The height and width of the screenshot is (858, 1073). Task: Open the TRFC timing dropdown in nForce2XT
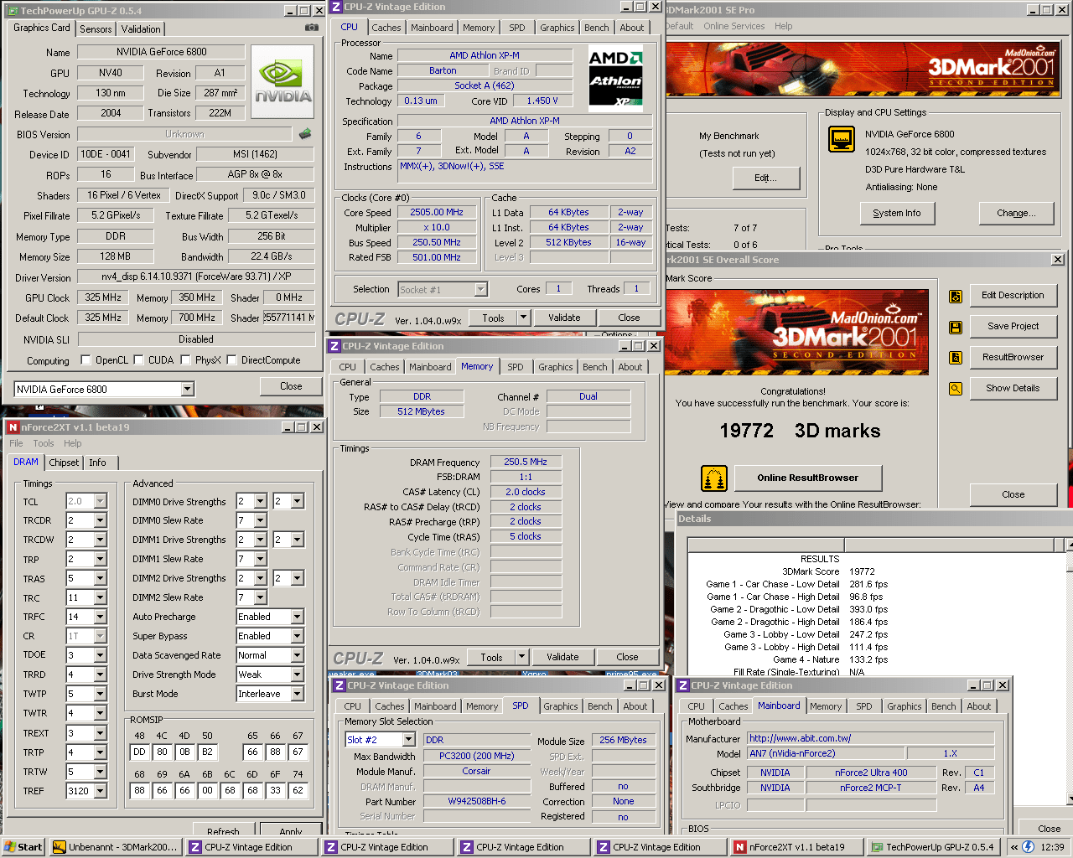coord(100,617)
